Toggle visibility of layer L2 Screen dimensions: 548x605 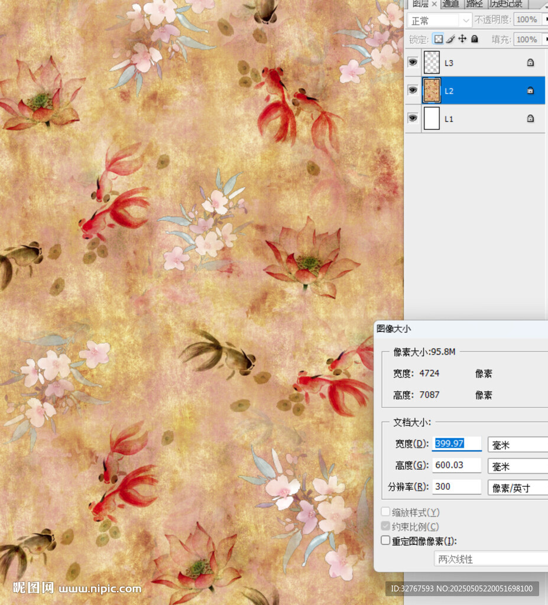(x=413, y=90)
